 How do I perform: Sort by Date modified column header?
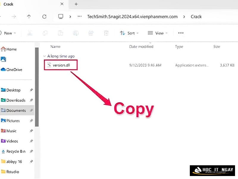click(x=141, y=47)
